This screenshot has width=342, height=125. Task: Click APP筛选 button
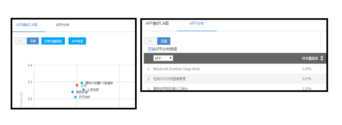(x=77, y=41)
